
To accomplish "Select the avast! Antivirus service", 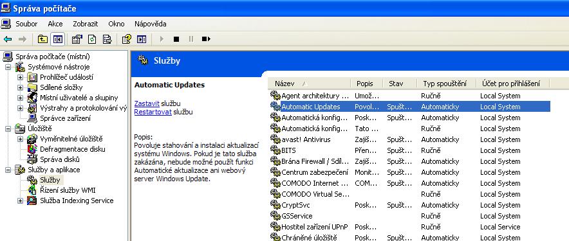I will [x=410, y=139].
